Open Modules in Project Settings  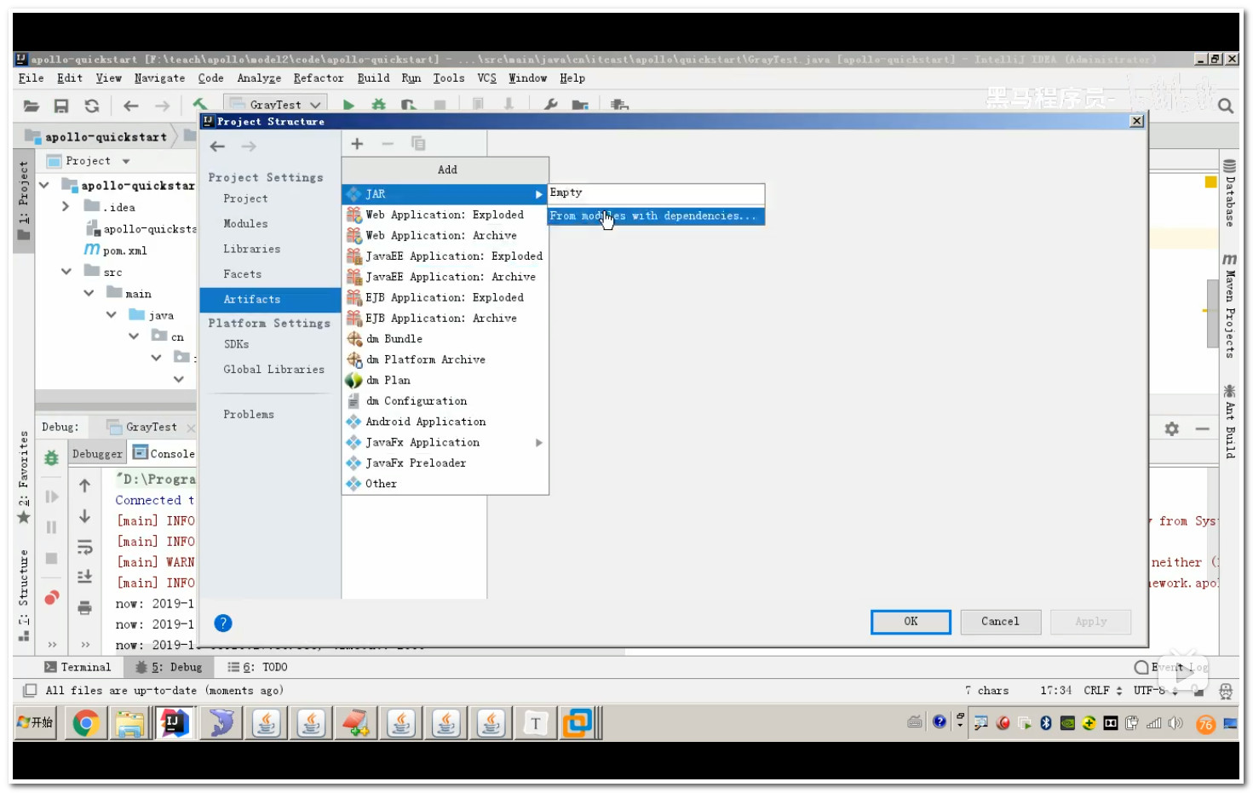click(245, 224)
